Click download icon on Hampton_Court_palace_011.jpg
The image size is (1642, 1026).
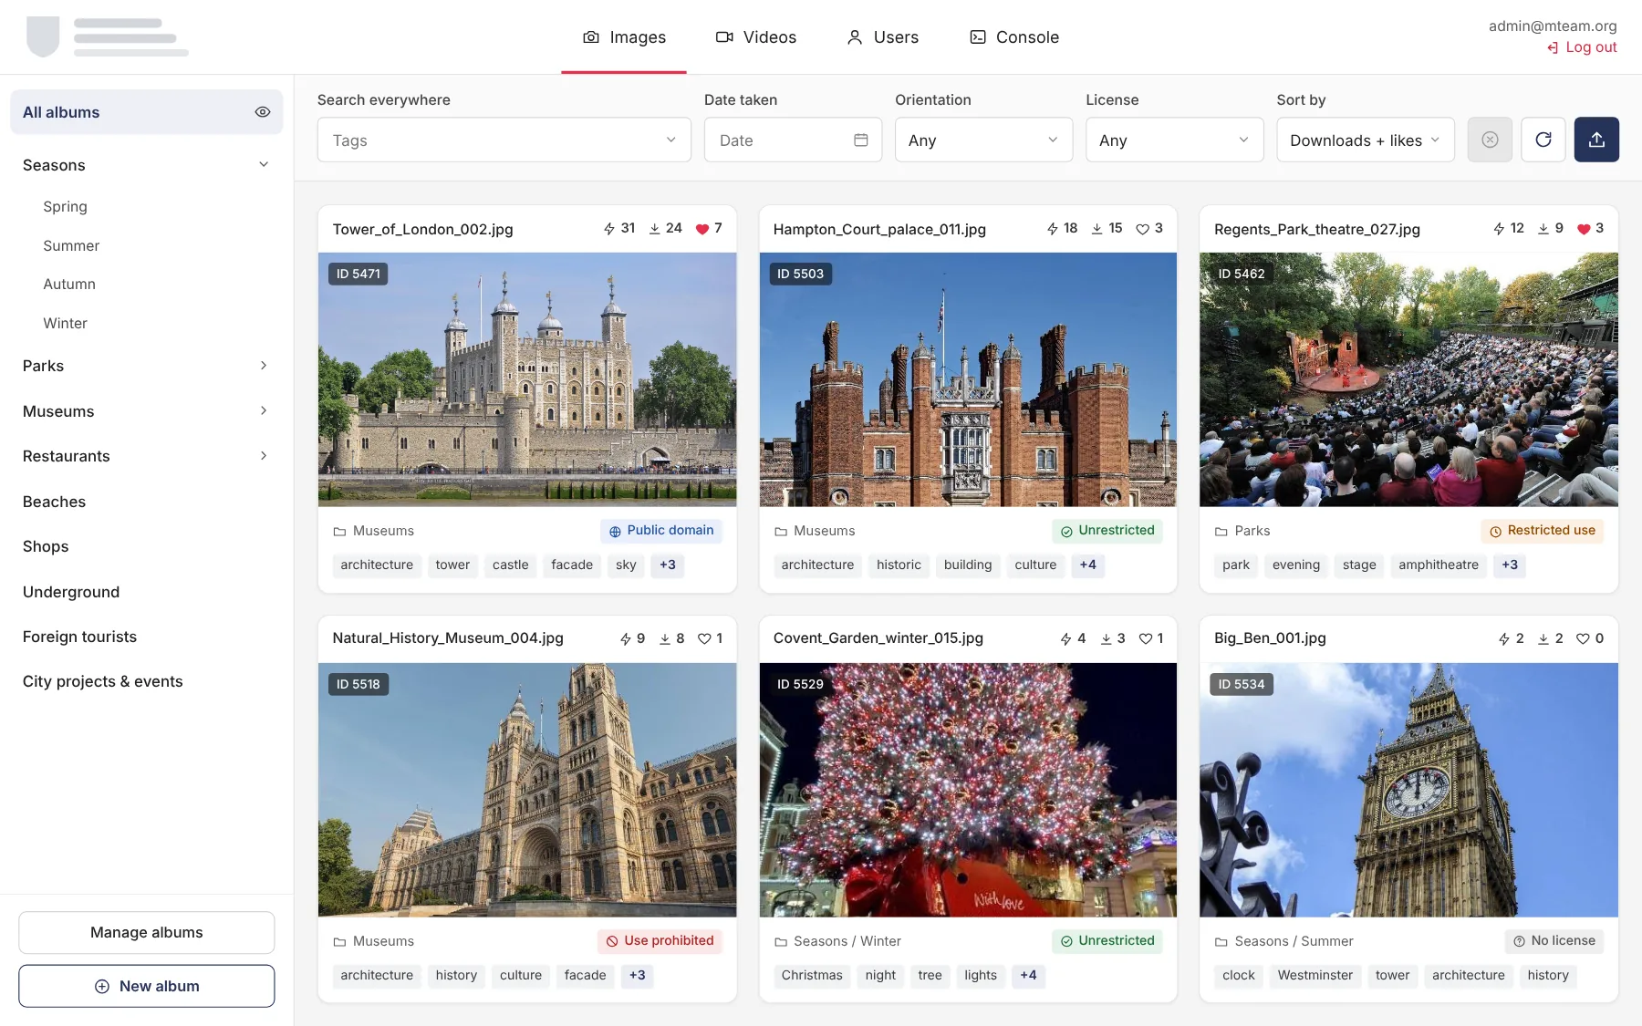click(x=1096, y=229)
